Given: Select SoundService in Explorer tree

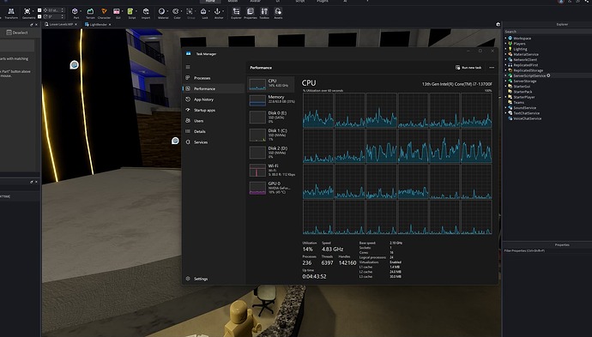Looking at the screenshot, I should coord(525,108).
